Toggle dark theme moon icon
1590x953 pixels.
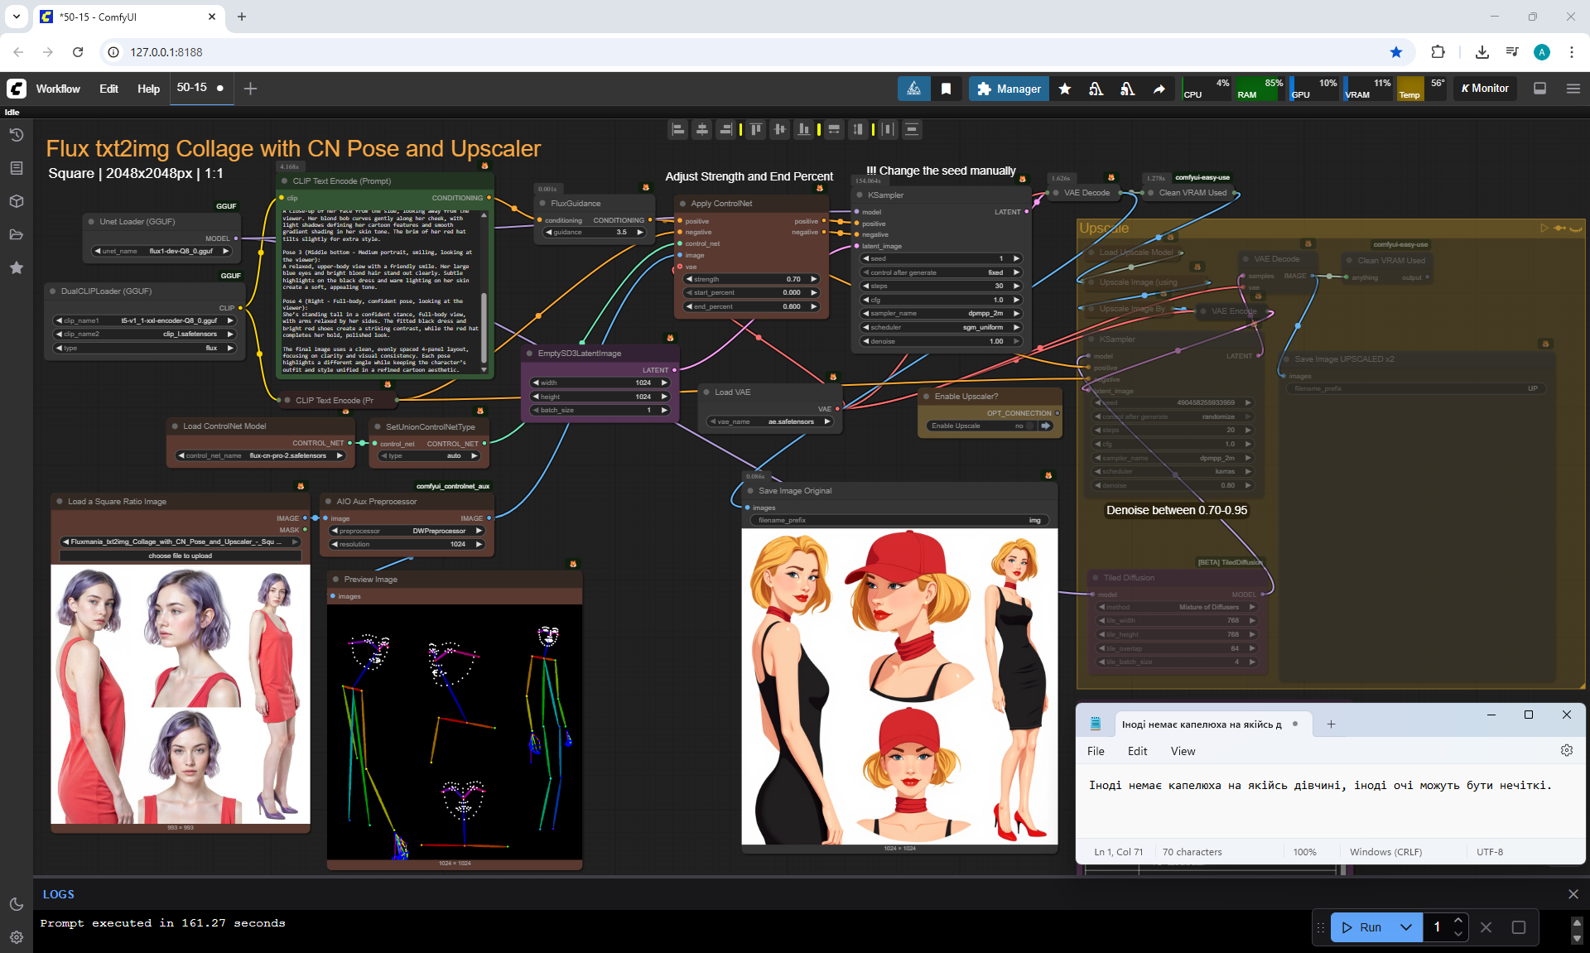click(x=16, y=904)
